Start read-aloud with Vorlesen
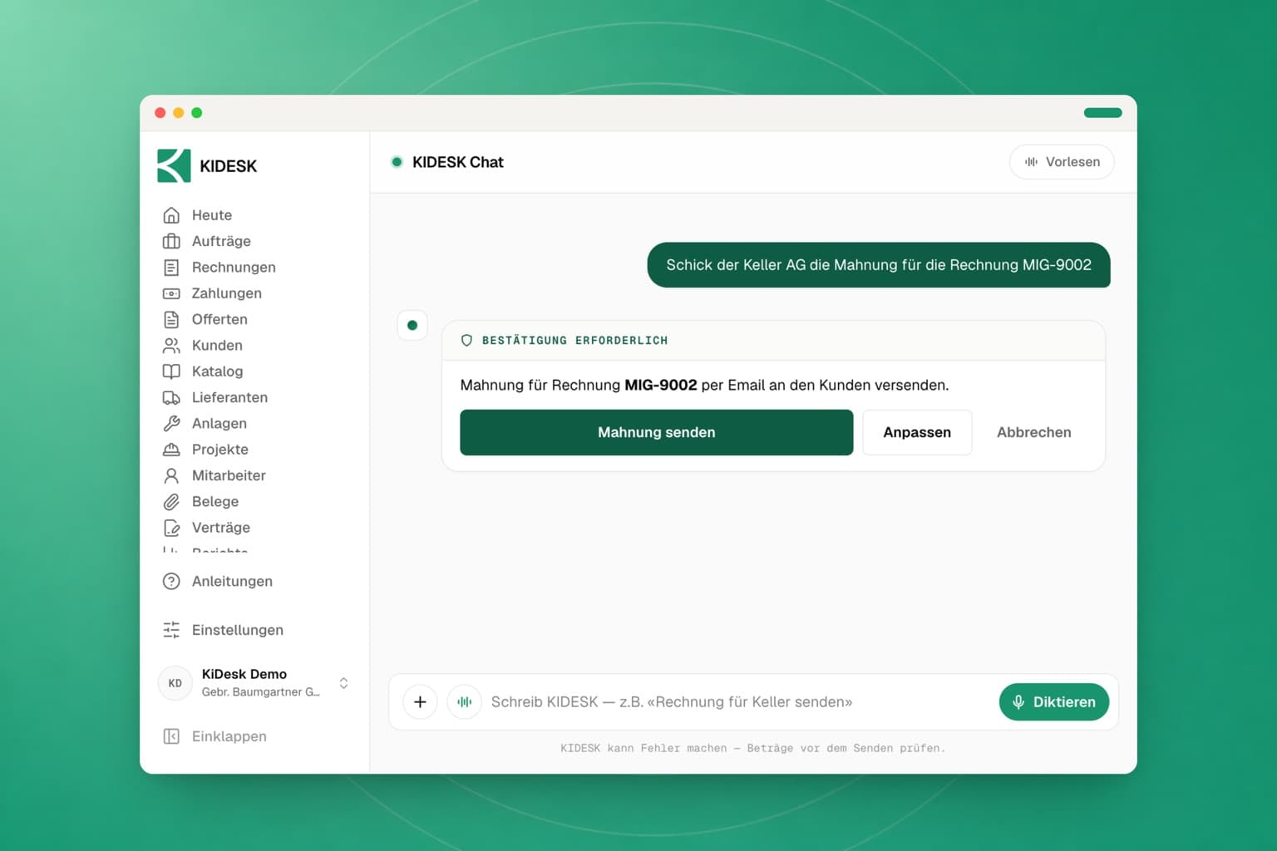This screenshot has height=851, width=1277. [1062, 162]
